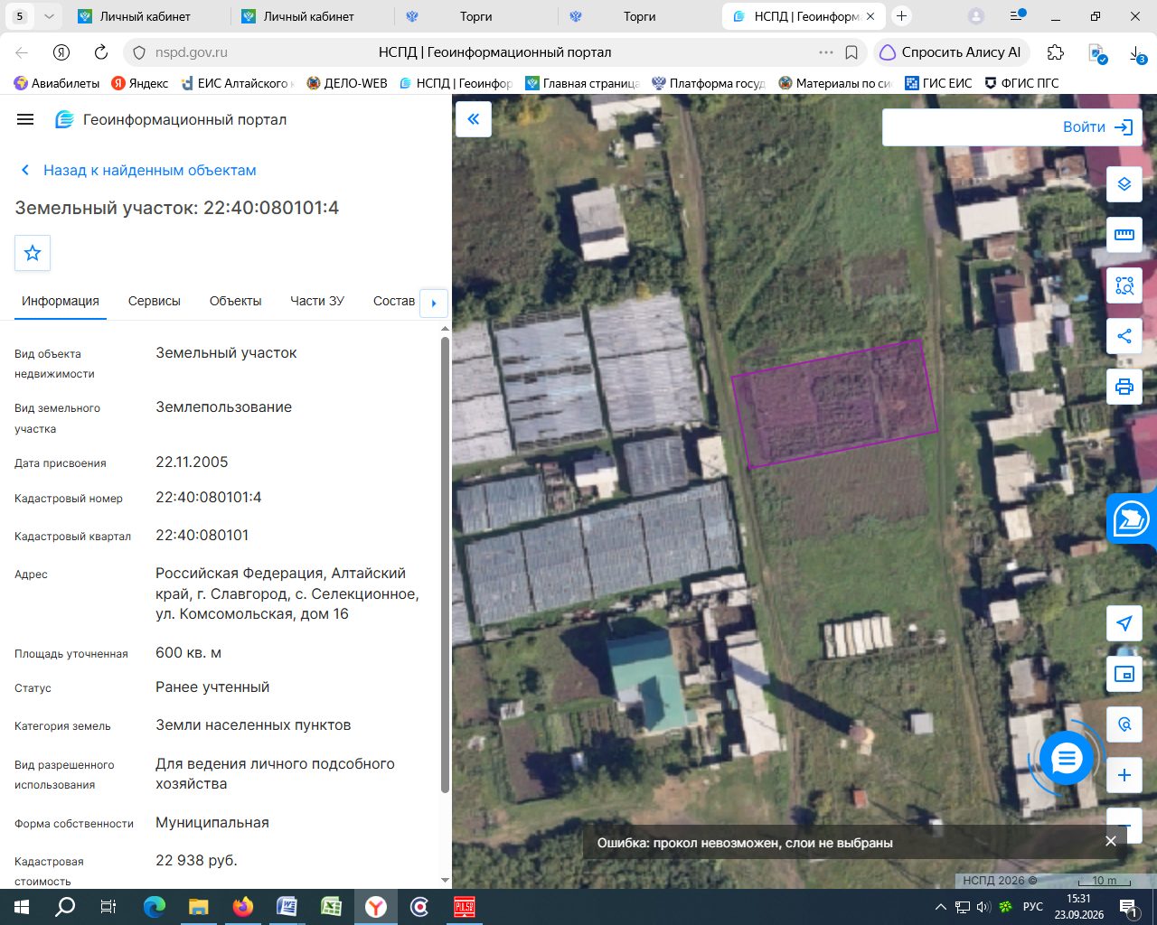Open the blue map assistant side widget
The height and width of the screenshot is (925, 1157).
1132,519
